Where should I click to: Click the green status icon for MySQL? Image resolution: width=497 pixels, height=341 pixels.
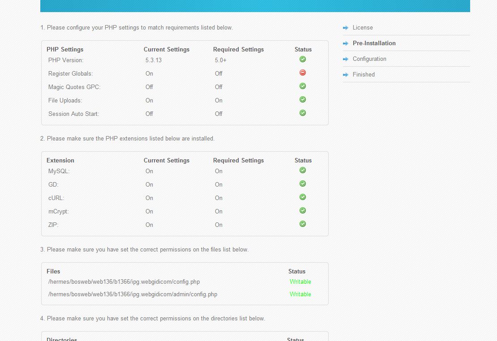(x=303, y=170)
